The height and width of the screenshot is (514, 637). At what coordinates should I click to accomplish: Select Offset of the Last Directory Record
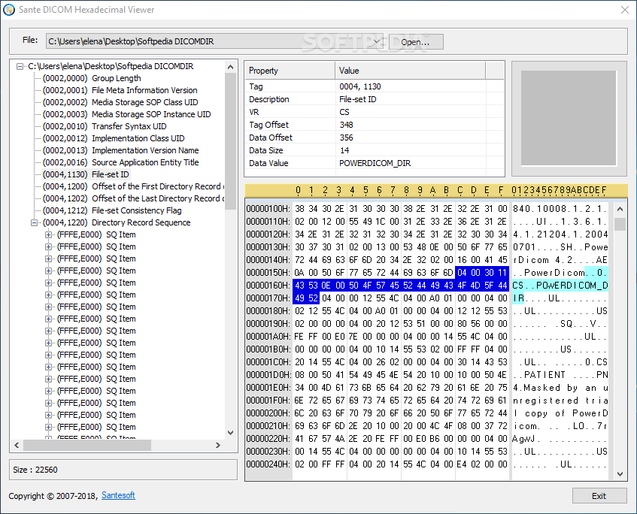coord(133,198)
